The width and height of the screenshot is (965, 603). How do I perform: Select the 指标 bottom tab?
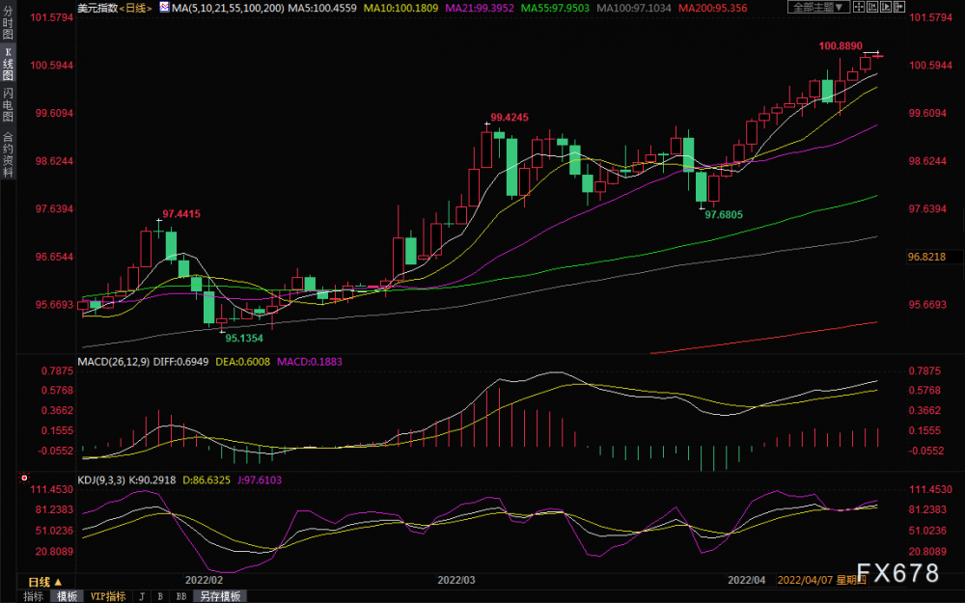(33, 596)
